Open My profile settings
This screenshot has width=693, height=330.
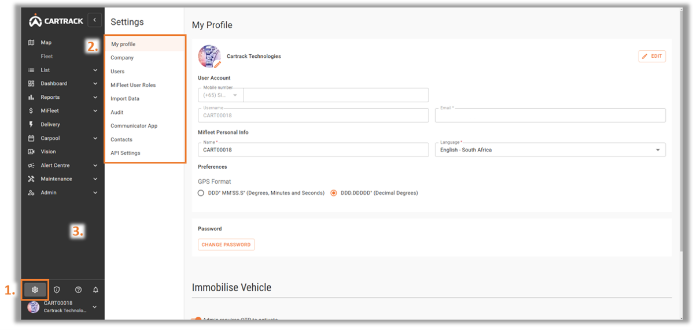(x=145, y=44)
